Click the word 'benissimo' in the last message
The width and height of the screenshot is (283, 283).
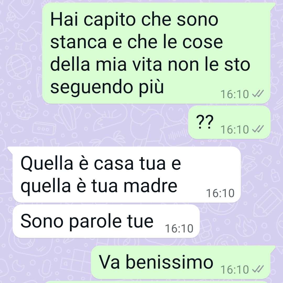coord(169,262)
